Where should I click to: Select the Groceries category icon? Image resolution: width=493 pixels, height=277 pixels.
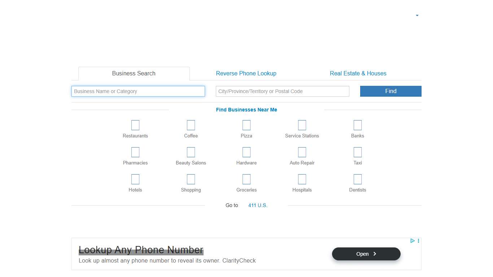[246, 179]
